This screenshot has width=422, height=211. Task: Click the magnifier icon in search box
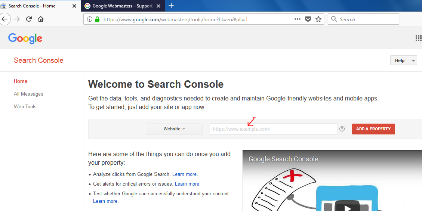coord(334,19)
